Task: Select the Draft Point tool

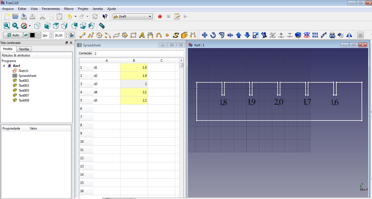Action: [167, 35]
